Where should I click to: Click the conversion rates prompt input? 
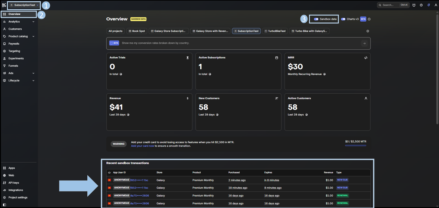pos(238,43)
